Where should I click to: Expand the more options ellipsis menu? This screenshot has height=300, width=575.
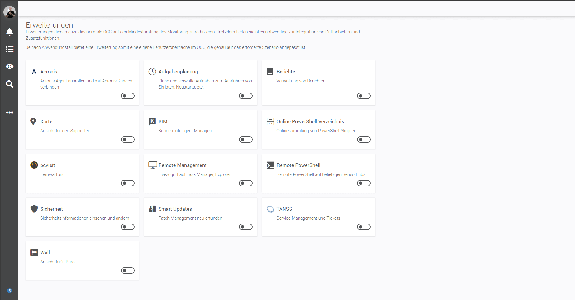10,113
